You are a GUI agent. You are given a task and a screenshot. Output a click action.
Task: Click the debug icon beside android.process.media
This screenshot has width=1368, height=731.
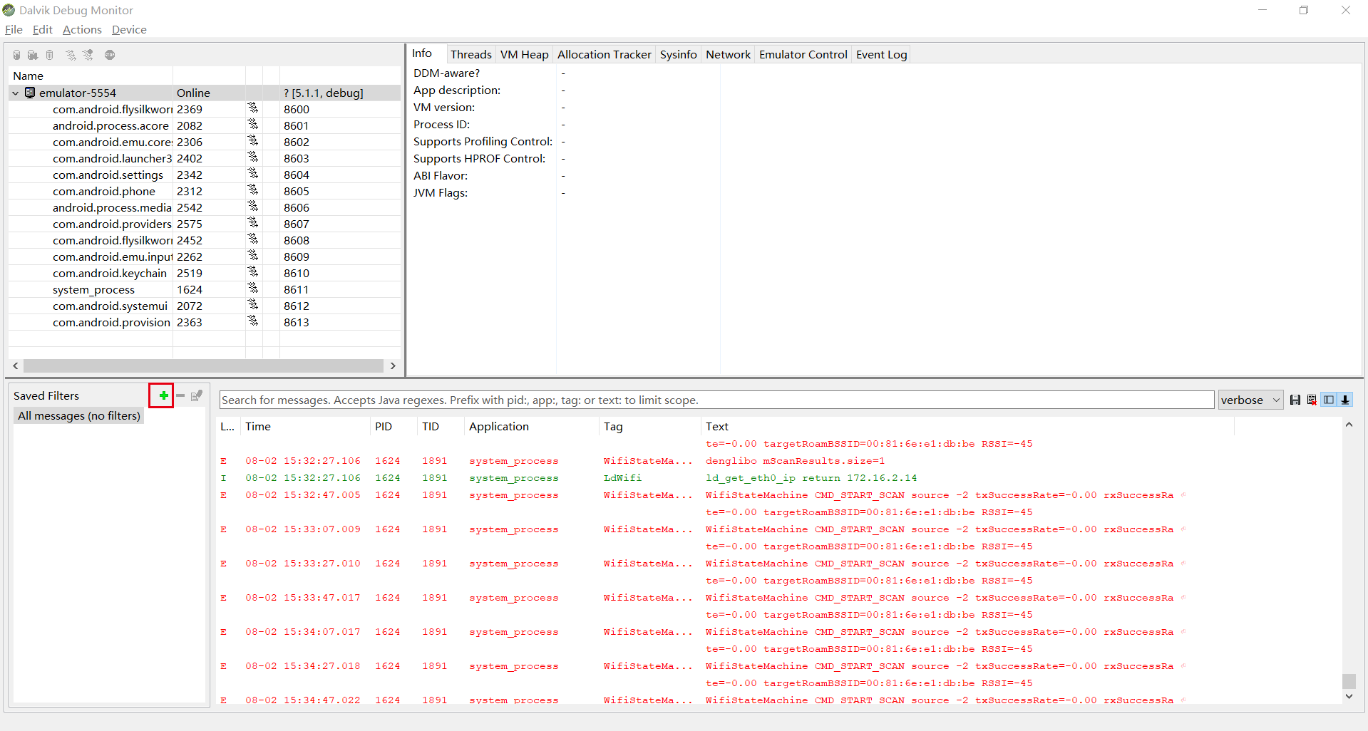tap(252, 207)
